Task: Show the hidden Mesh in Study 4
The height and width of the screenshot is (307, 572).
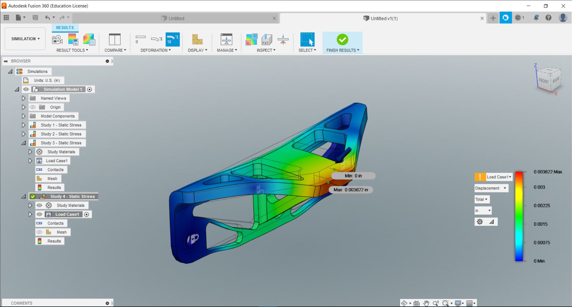Action: click(39, 232)
